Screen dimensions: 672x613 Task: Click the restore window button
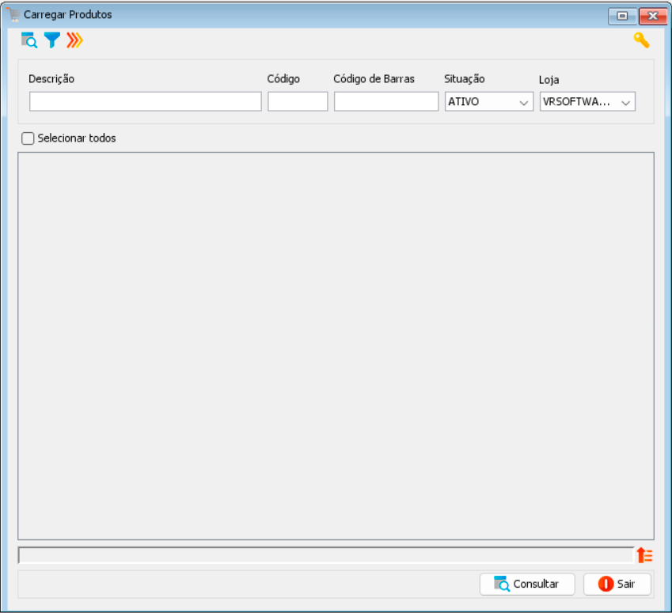[x=622, y=17]
